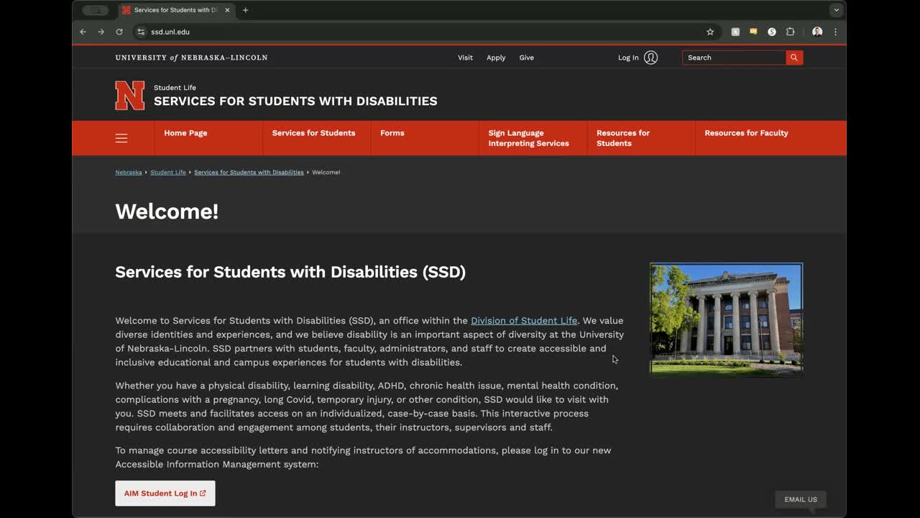The image size is (920, 518).
Task: Open the Division of Student Life link
Action: coord(524,321)
